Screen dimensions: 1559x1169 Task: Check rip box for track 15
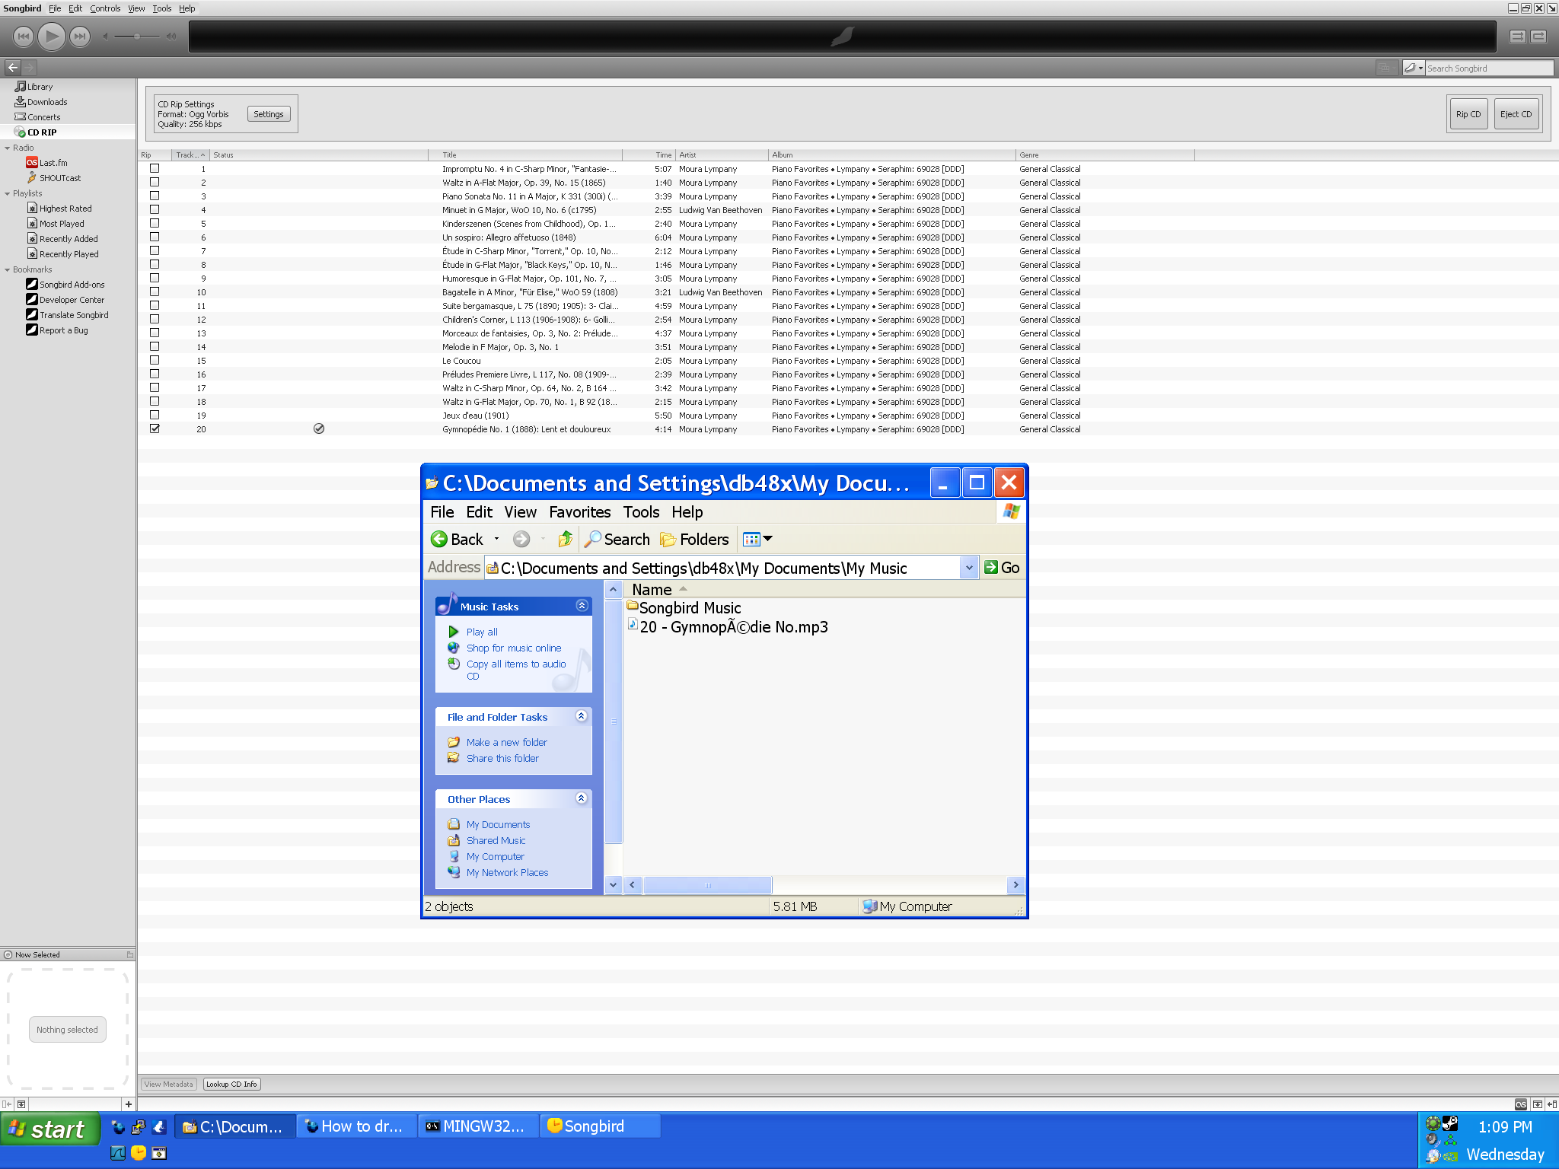(155, 360)
